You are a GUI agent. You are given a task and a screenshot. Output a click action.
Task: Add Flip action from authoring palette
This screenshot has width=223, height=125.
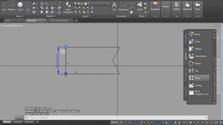[194, 71]
